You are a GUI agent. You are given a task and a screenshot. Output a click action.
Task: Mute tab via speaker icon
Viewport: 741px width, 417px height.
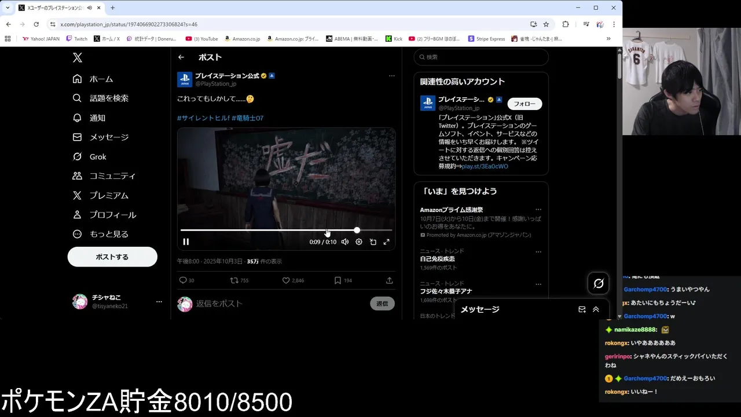(x=89, y=8)
